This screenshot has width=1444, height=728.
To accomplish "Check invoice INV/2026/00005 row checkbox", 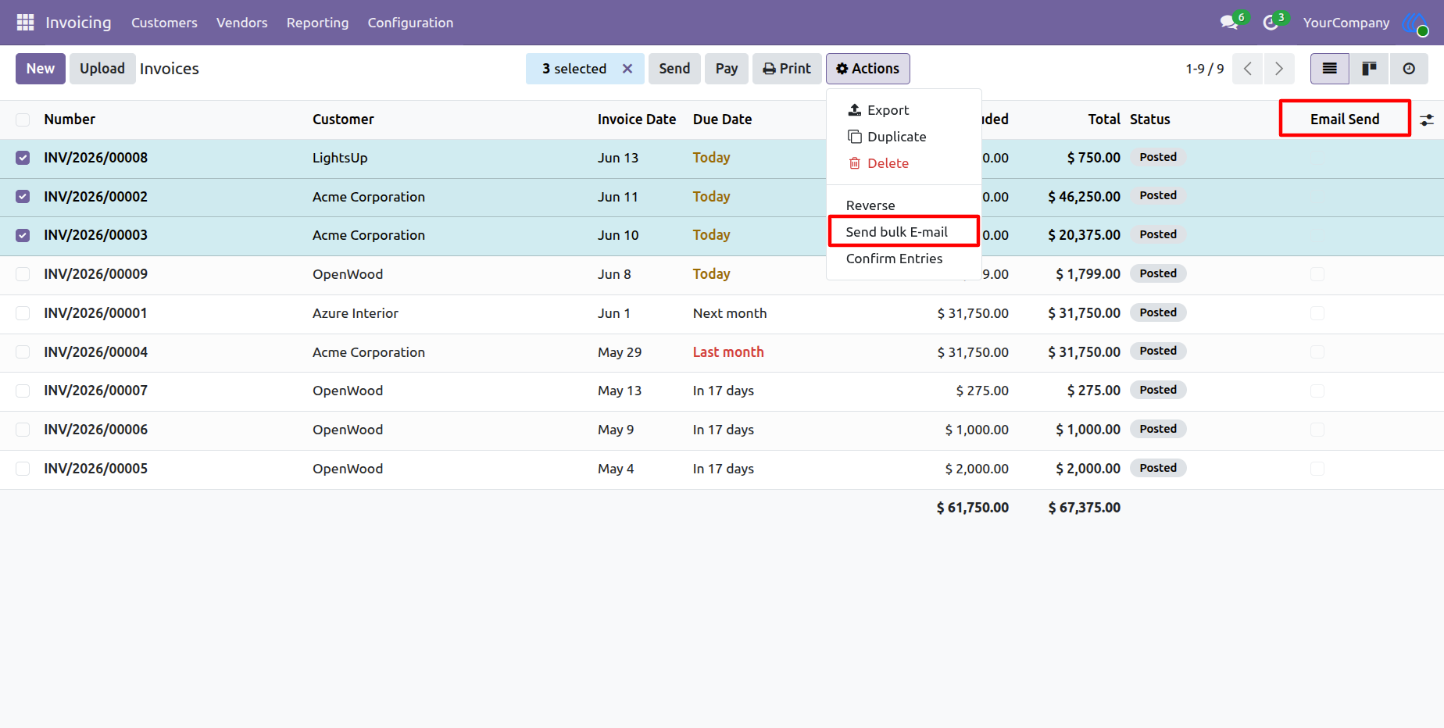I will (23, 469).
